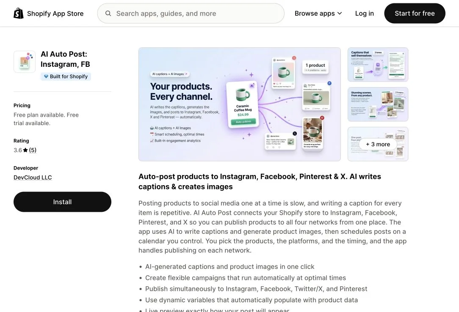
Task: Click the 'Auto-post products to Instagram' headline
Action: point(260,182)
